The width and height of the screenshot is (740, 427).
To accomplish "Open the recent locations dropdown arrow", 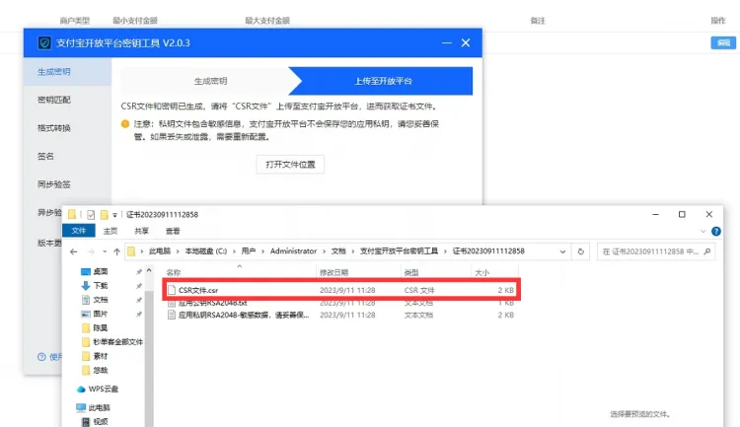I will [105, 251].
